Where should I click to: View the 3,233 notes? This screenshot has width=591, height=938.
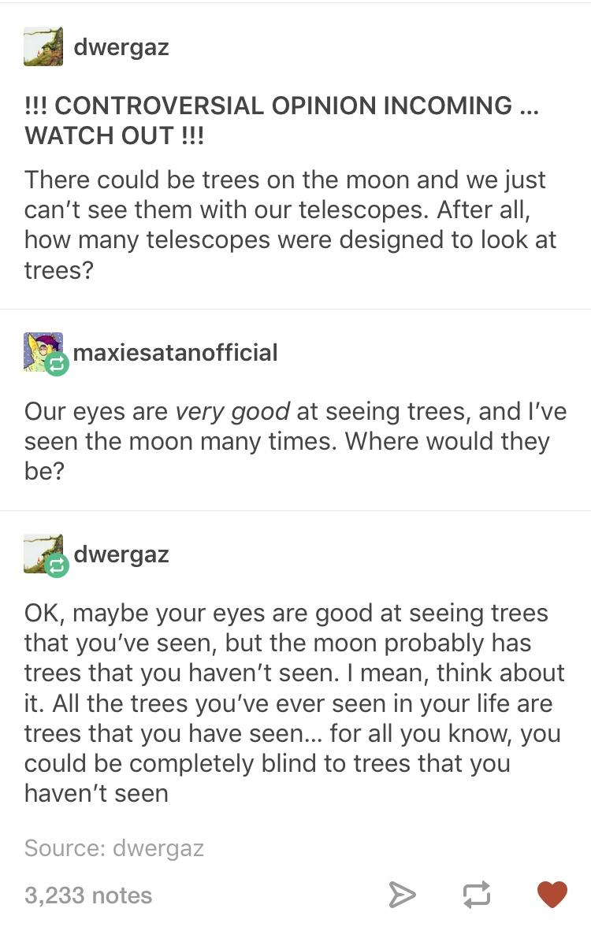88,895
